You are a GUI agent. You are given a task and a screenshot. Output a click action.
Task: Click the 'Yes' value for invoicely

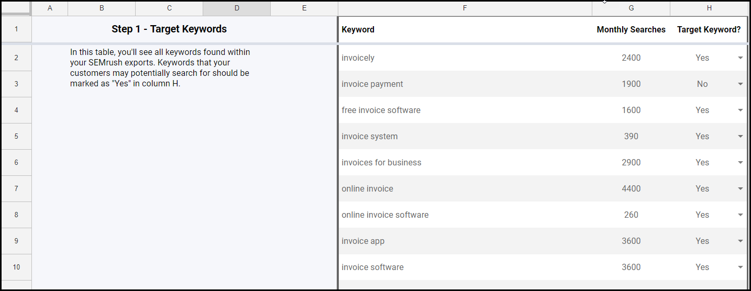(702, 58)
